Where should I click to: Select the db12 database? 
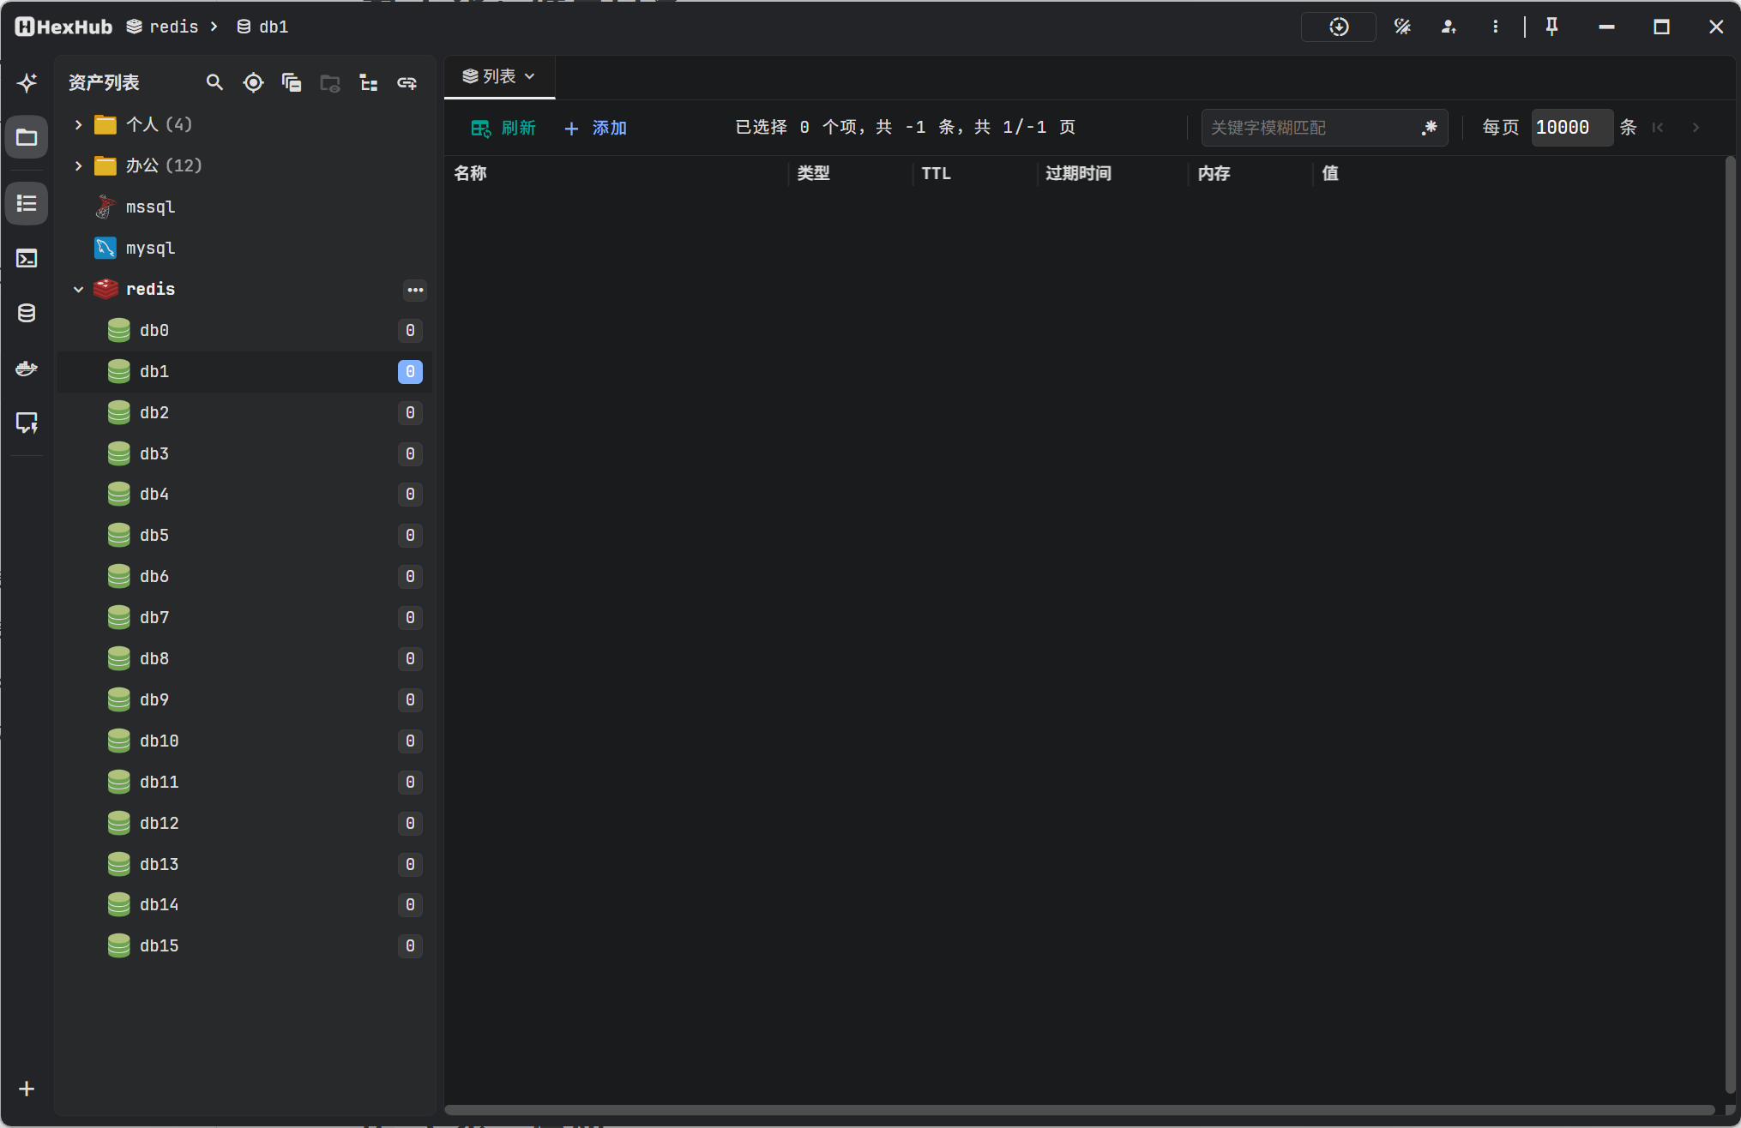click(x=244, y=823)
